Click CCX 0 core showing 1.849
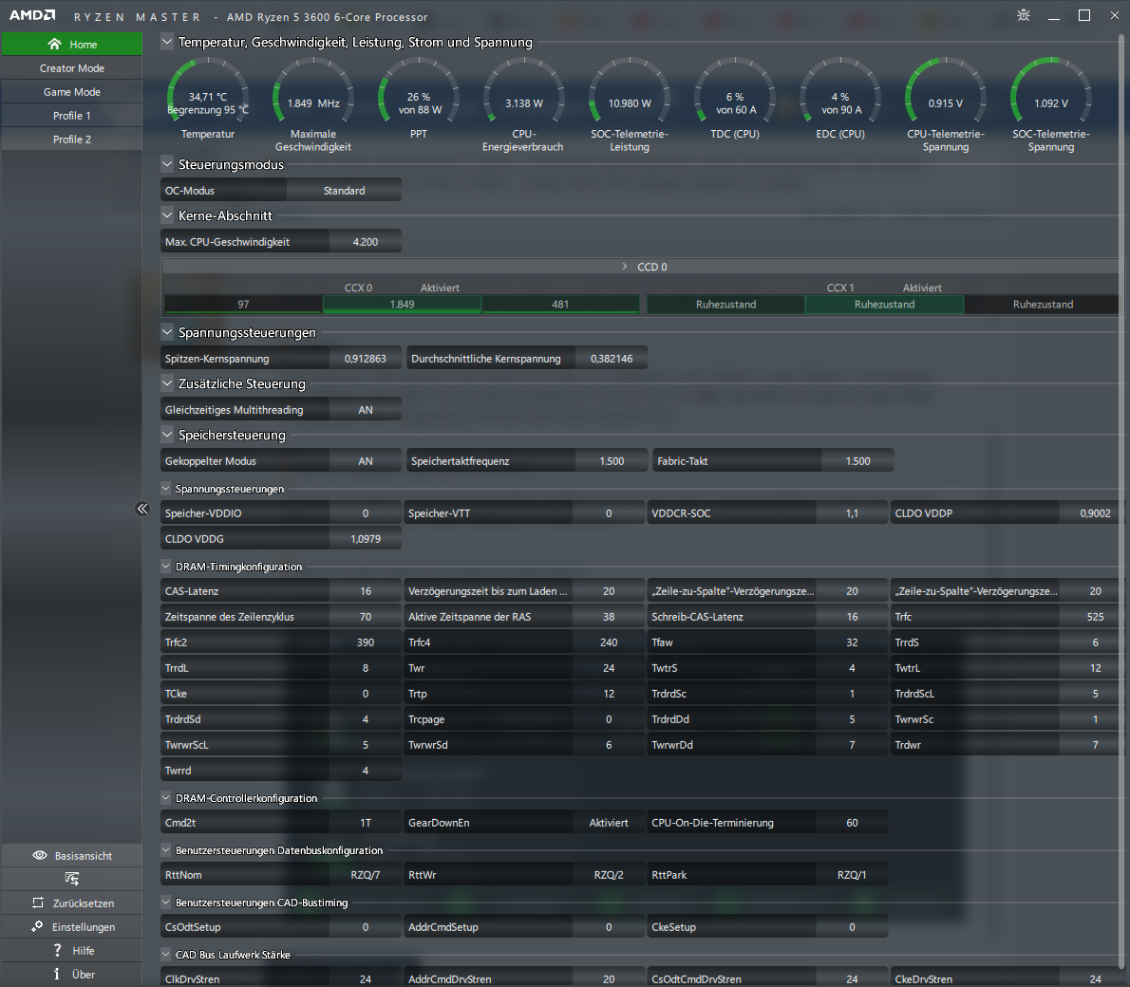This screenshot has width=1130, height=987. pos(402,304)
